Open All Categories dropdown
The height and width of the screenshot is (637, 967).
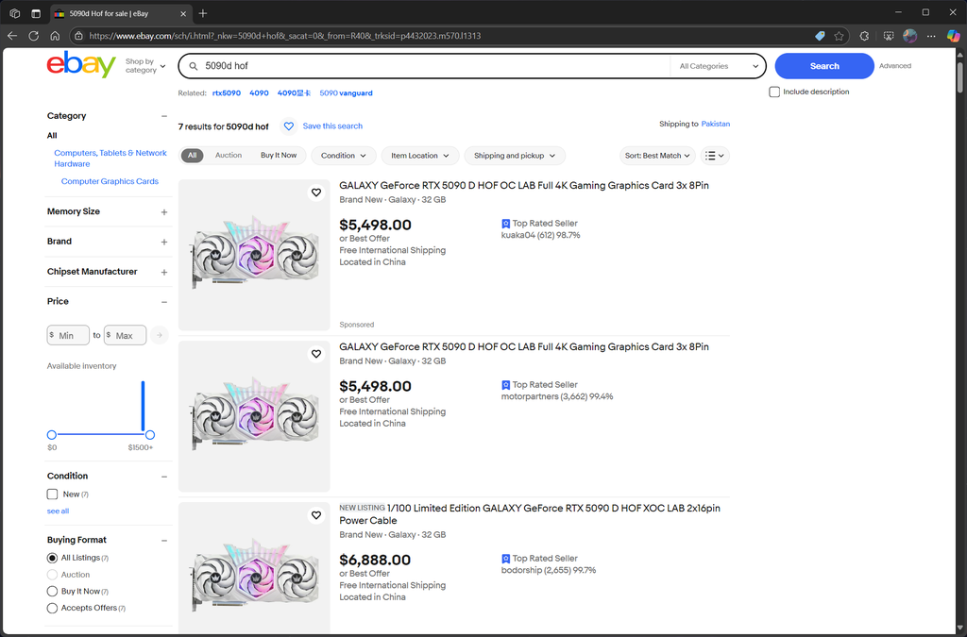tap(719, 66)
